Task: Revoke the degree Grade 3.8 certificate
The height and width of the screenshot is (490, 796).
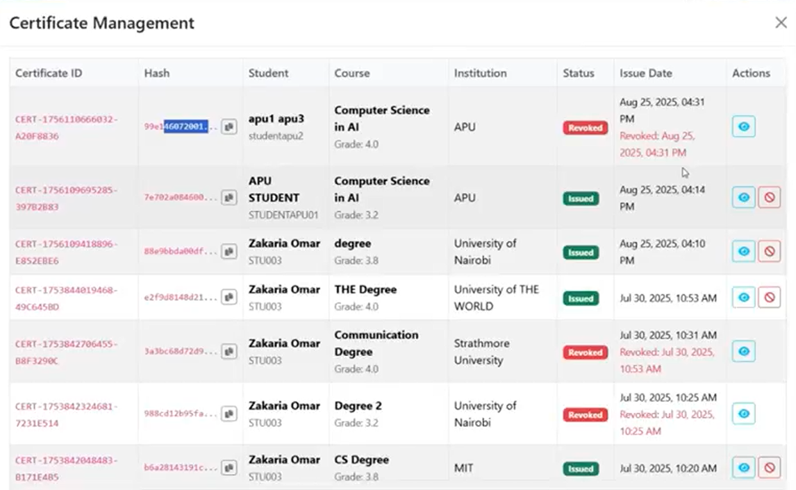Action: pyautogui.click(x=770, y=251)
